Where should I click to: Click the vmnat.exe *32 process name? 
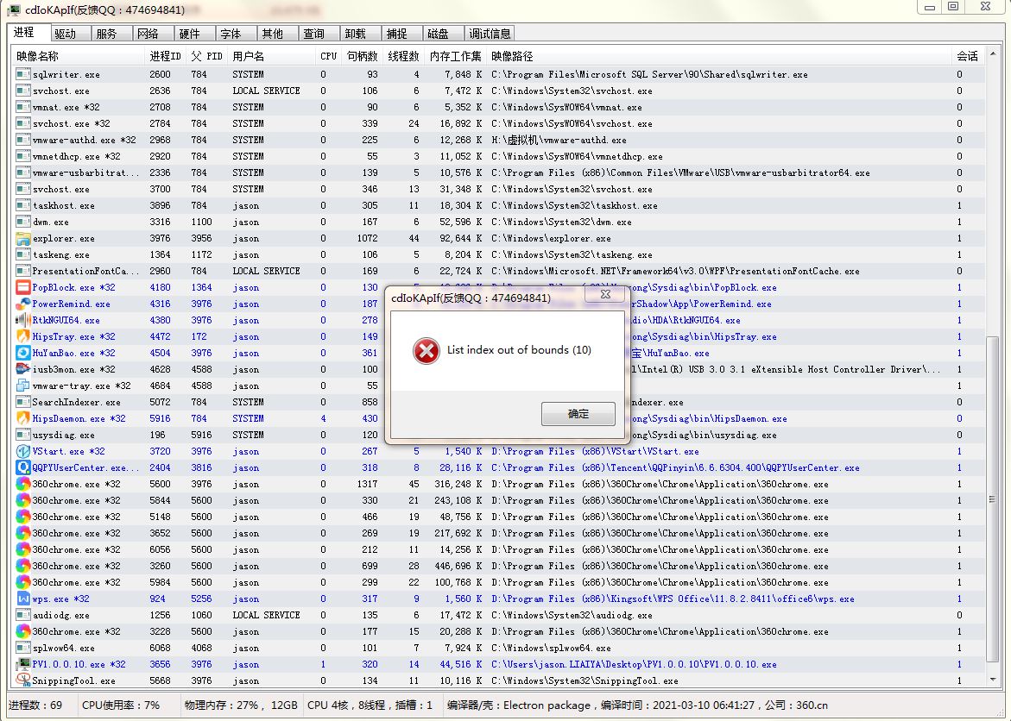point(66,107)
